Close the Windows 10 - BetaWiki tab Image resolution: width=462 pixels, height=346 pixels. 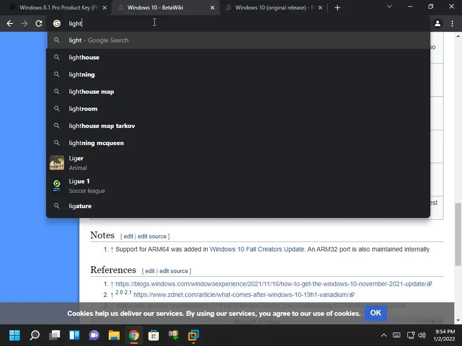pos(213,8)
